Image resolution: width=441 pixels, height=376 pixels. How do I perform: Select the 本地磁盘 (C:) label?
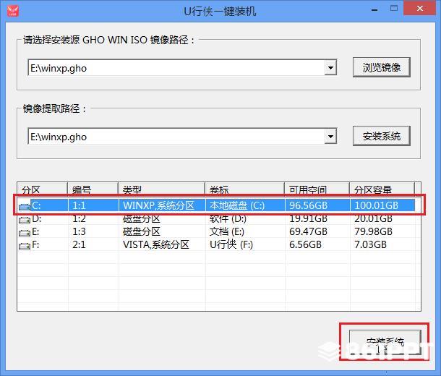pyautogui.click(x=237, y=205)
